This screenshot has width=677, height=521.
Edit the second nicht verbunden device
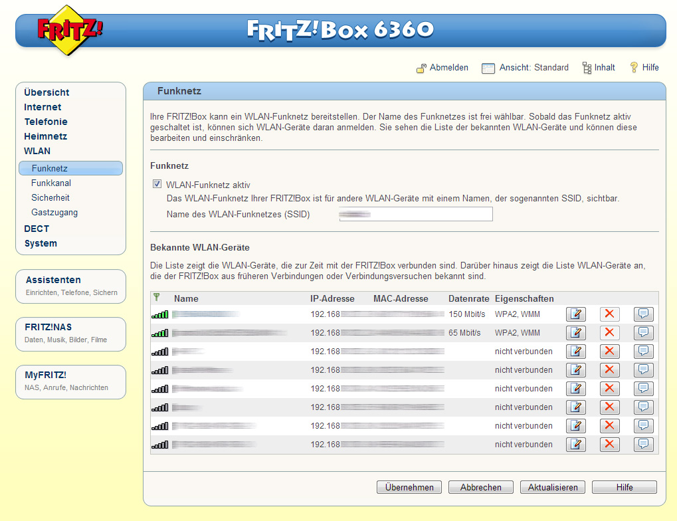[x=575, y=369]
